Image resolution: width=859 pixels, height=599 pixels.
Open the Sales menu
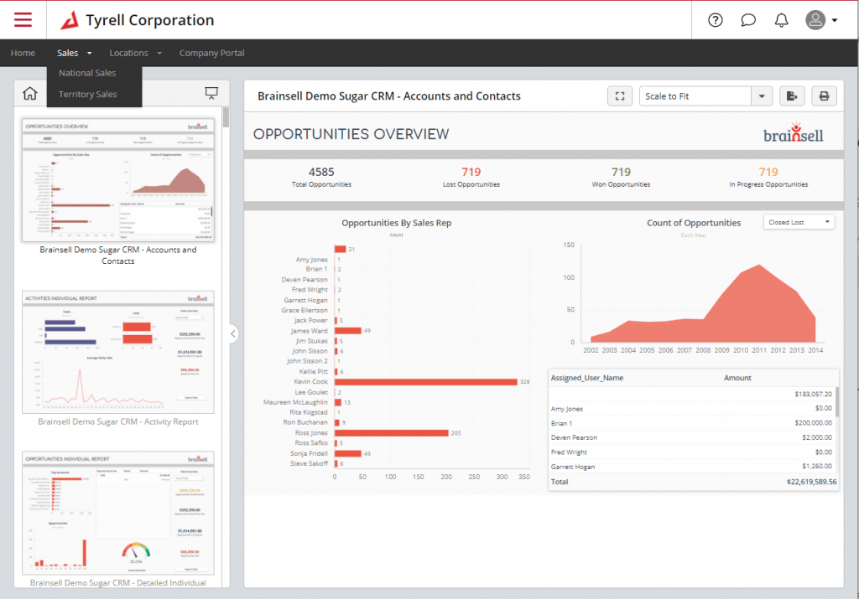point(68,53)
